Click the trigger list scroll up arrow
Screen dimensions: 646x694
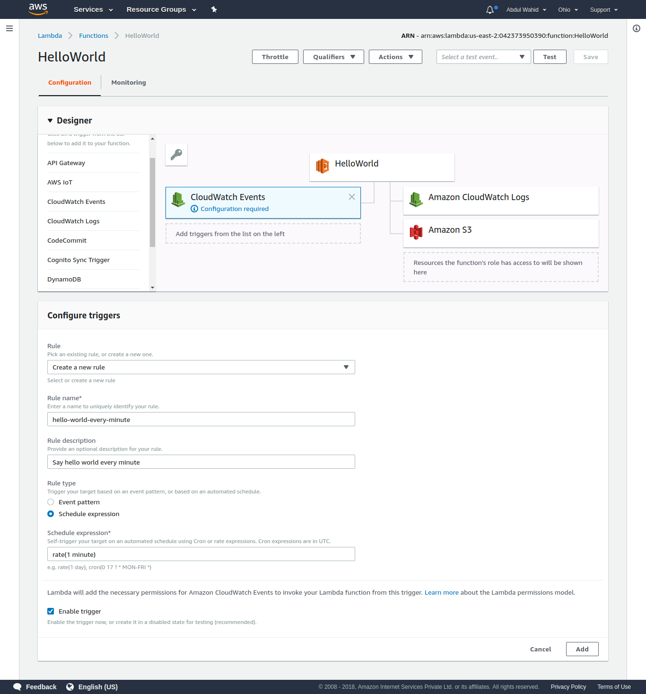tap(152, 139)
